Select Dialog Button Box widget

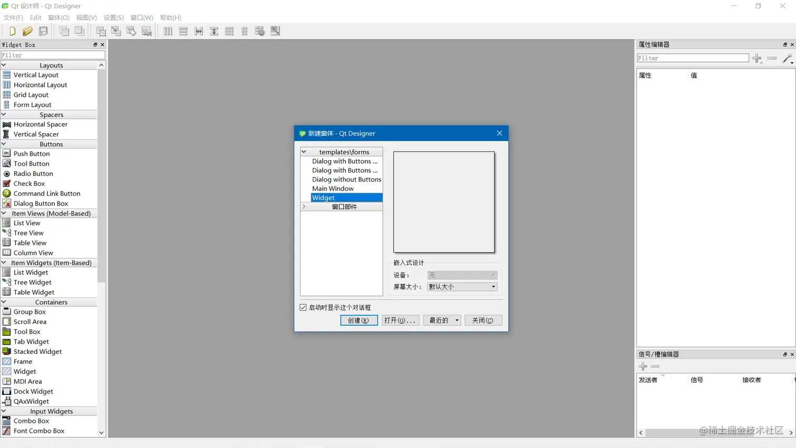coord(41,204)
